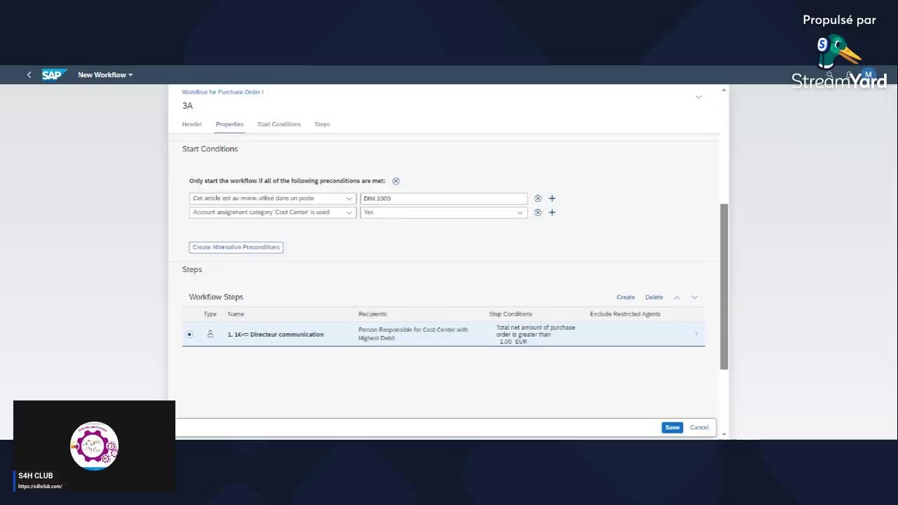
Task: Click the Recipients column header
Action: (373, 314)
